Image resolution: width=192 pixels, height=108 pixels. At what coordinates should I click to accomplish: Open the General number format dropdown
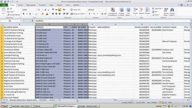106,10
